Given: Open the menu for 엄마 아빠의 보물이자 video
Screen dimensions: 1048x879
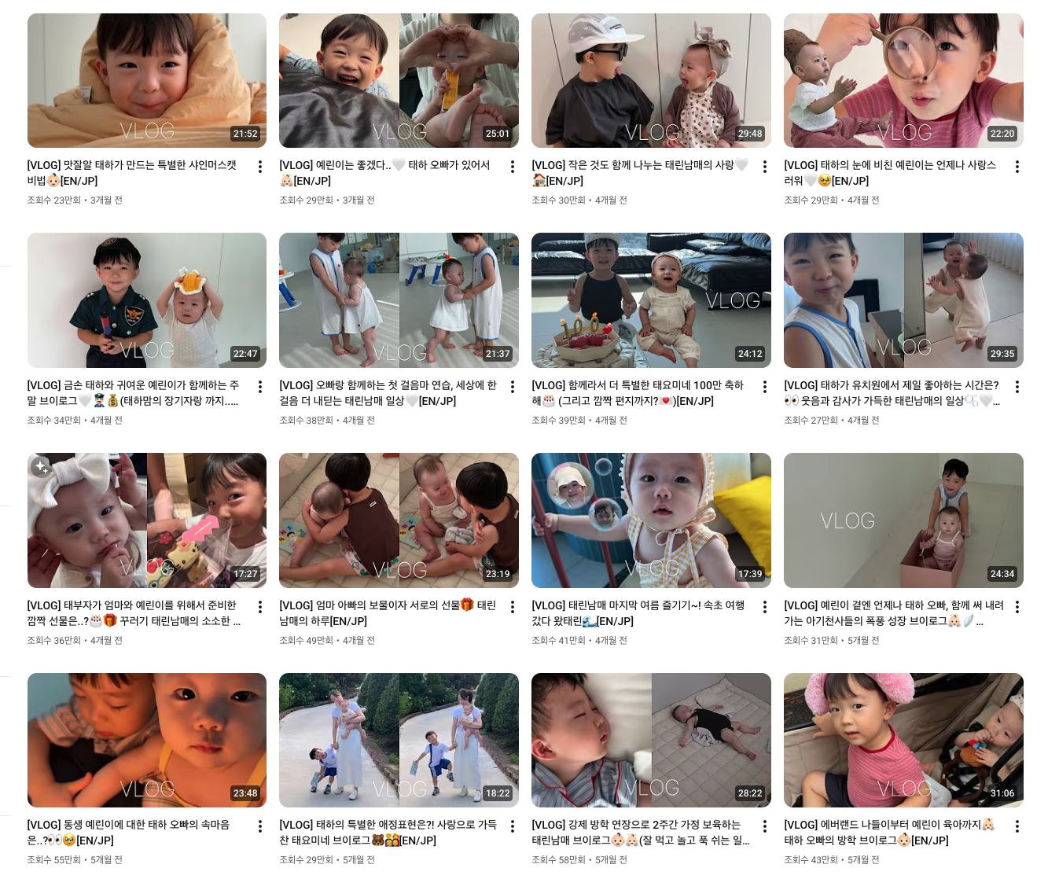Looking at the screenshot, I should 512,607.
